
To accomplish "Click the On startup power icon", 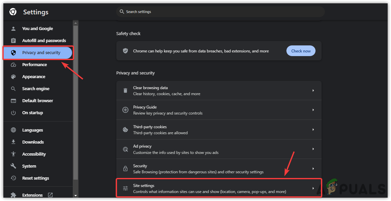I will tap(13, 113).
